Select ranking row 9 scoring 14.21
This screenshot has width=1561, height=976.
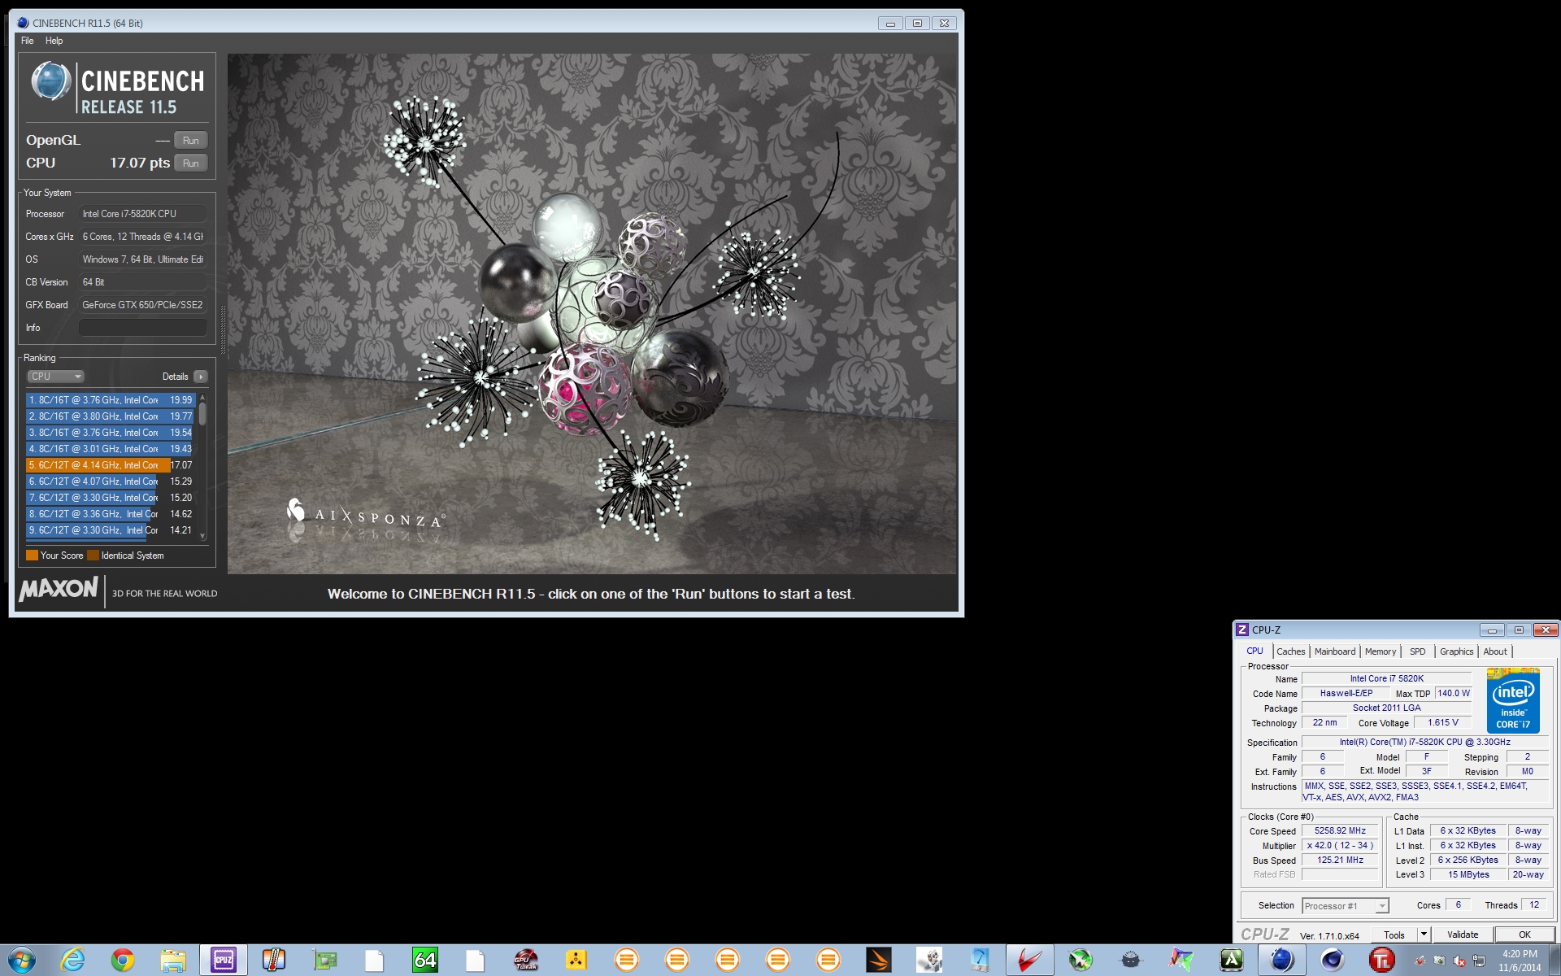coord(111,530)
